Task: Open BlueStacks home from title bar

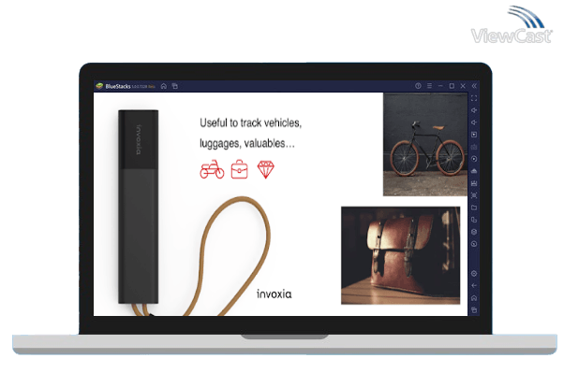Action: [x=164, y=86]
